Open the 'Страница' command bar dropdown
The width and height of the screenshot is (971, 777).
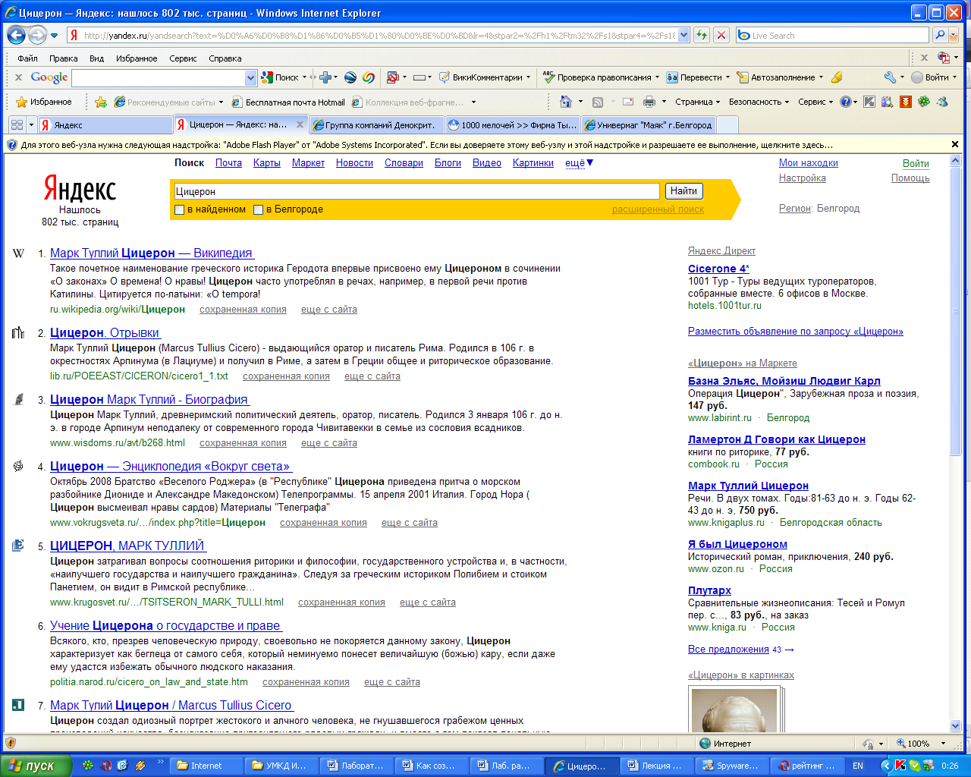pyautogui.click(x=698, y=102)
